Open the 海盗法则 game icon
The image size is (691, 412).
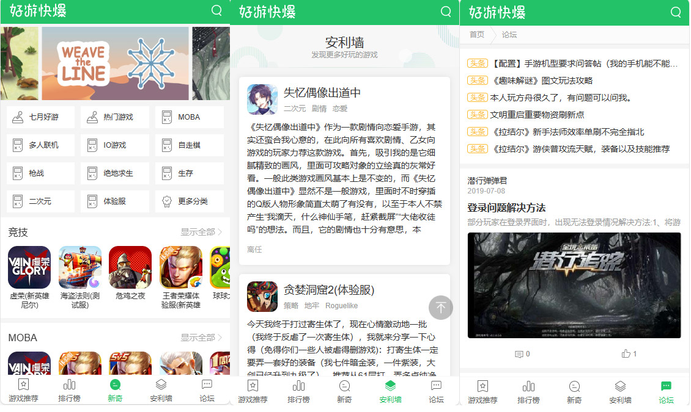point(79,267)
